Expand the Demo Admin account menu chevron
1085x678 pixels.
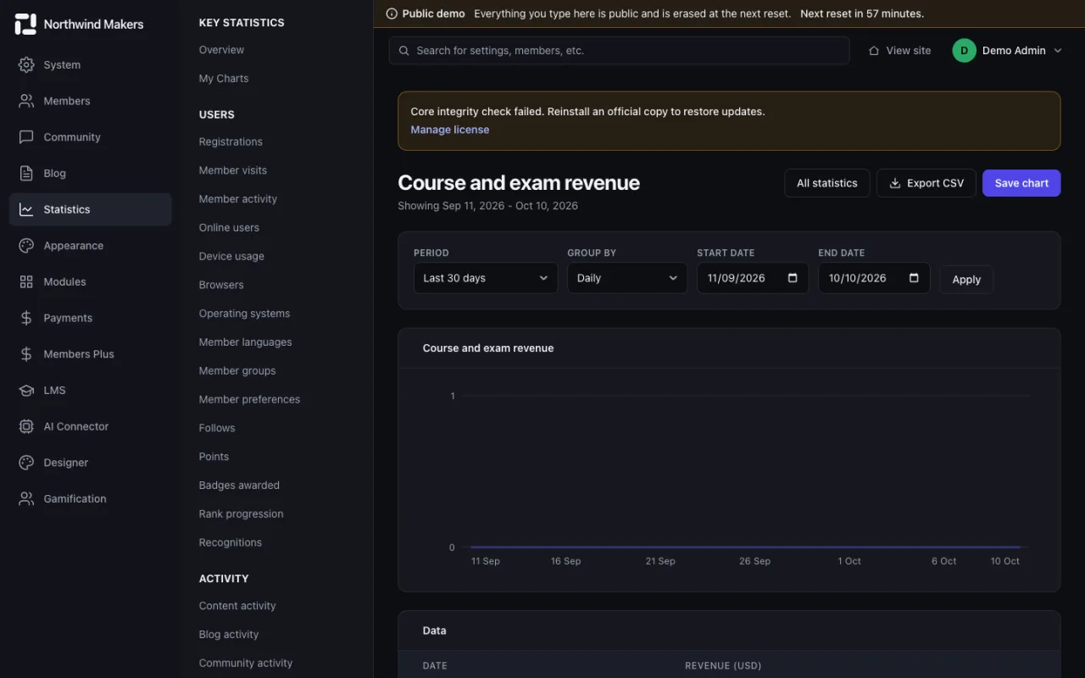pyautogui.click(x=1057, y=51)
